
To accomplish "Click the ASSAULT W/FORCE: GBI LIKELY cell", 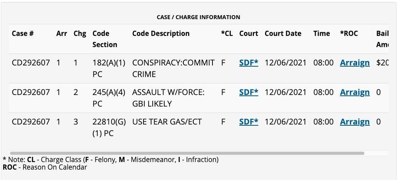I will pos(168,98).
